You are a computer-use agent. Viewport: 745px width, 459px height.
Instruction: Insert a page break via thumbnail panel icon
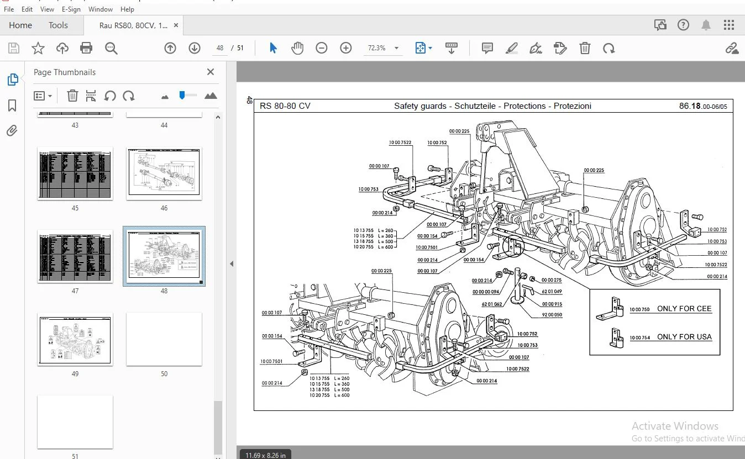pos(91,96)
